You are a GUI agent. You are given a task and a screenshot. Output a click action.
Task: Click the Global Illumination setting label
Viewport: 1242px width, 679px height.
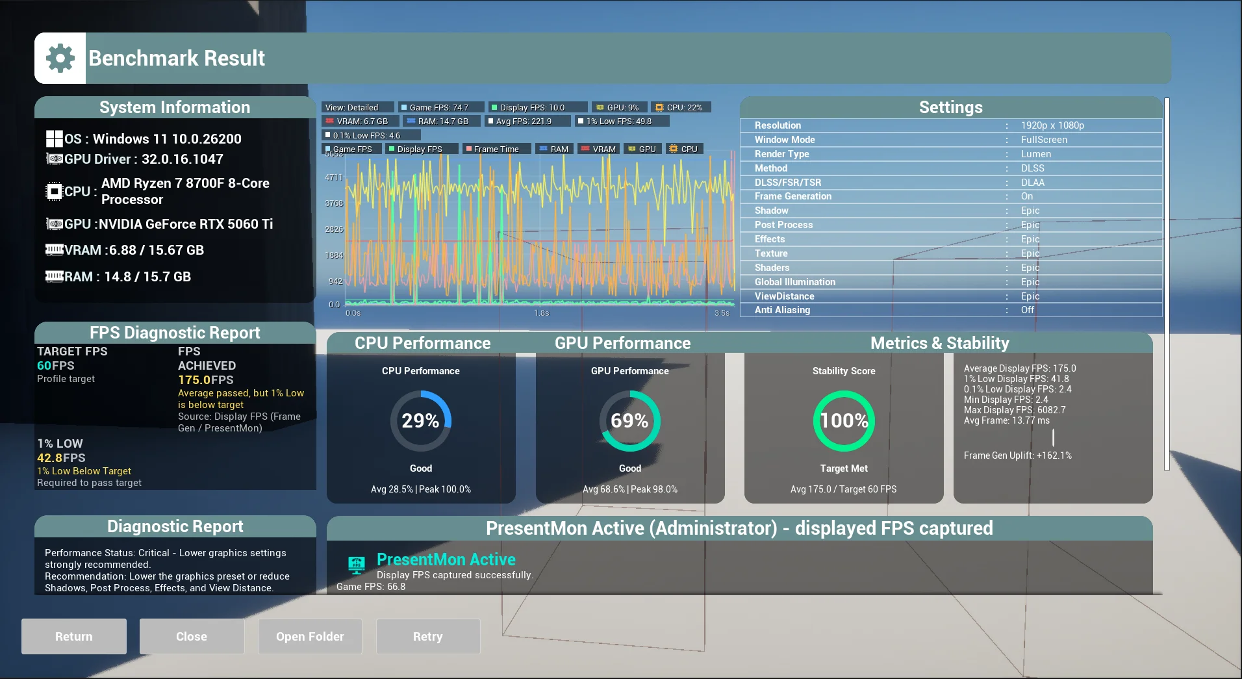pyautogui.click(x=795, y=282)
